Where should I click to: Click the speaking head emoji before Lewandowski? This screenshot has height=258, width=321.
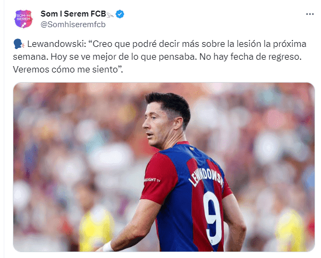point(19,44)
